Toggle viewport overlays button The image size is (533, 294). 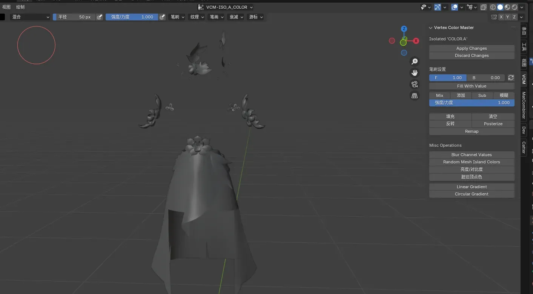pos(455,7)
